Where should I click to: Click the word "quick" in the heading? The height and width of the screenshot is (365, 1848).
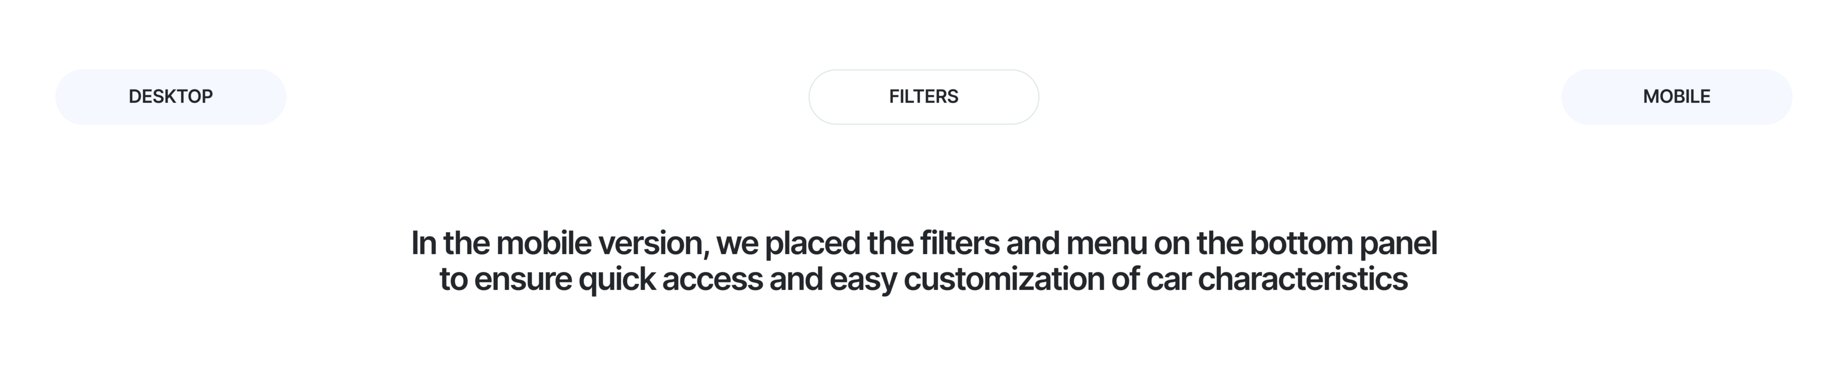point(617,280)
